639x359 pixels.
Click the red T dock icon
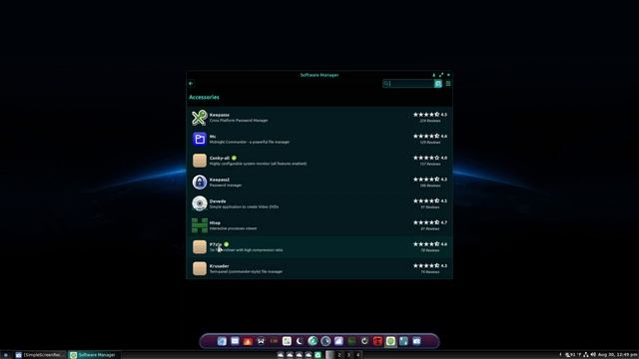pyautogui.click(x=377, y=341)
